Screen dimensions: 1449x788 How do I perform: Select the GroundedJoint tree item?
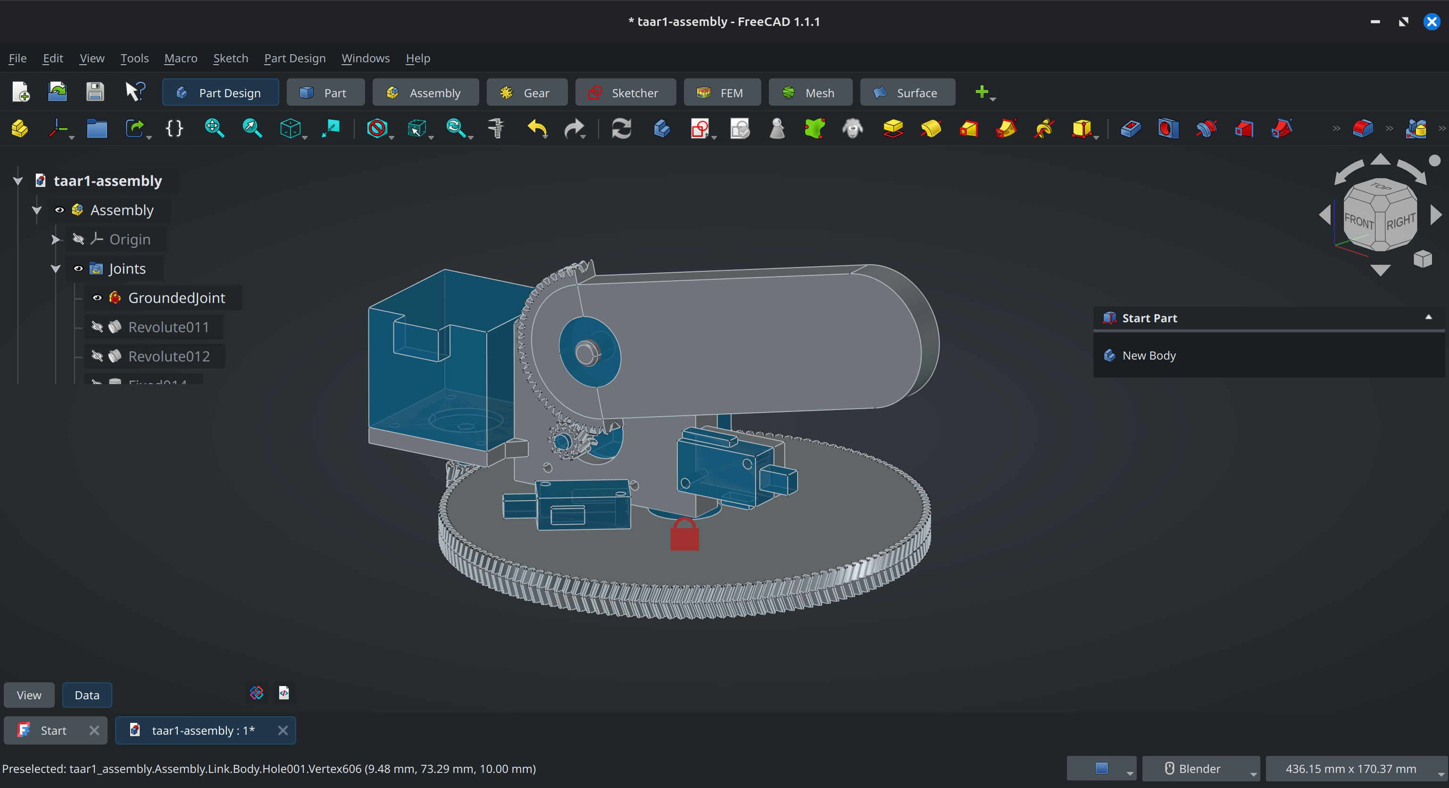176,298
